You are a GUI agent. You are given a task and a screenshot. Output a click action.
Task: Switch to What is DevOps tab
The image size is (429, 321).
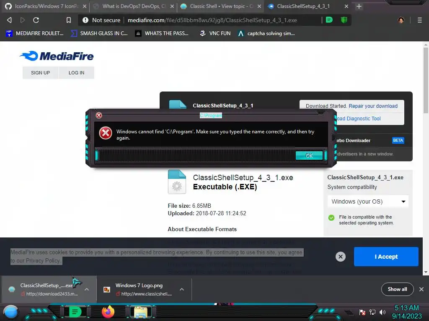point(134,6)
